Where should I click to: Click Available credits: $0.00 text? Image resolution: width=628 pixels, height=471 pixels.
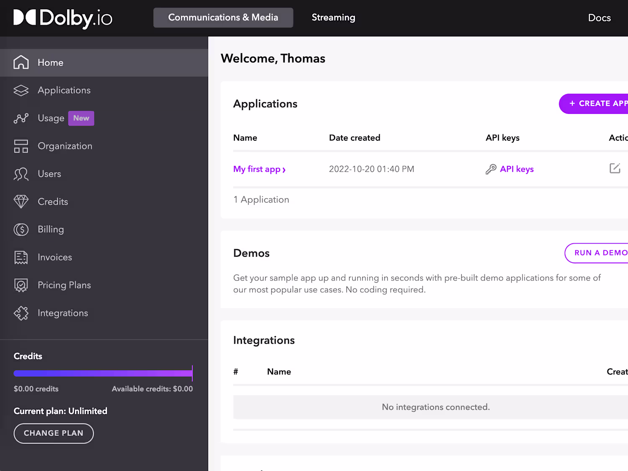152,389
